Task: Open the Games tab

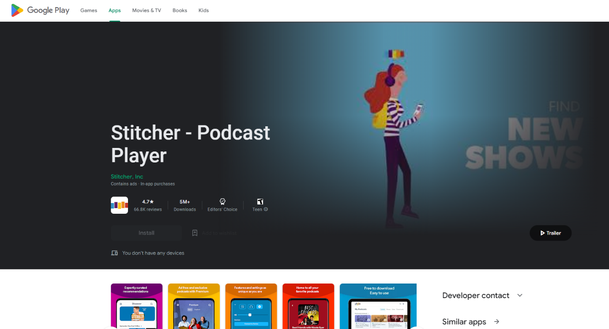Action: tap(89, 10)
